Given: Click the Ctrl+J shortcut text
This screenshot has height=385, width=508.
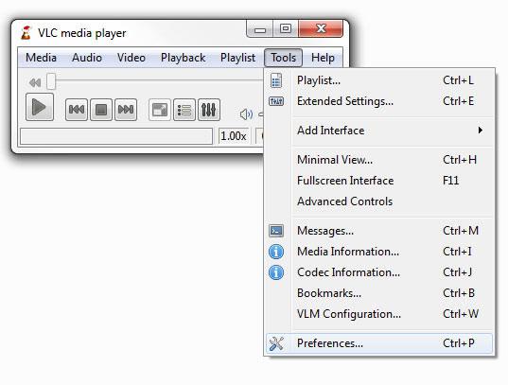Looking at the screenshot, I should tap(458, 271).
